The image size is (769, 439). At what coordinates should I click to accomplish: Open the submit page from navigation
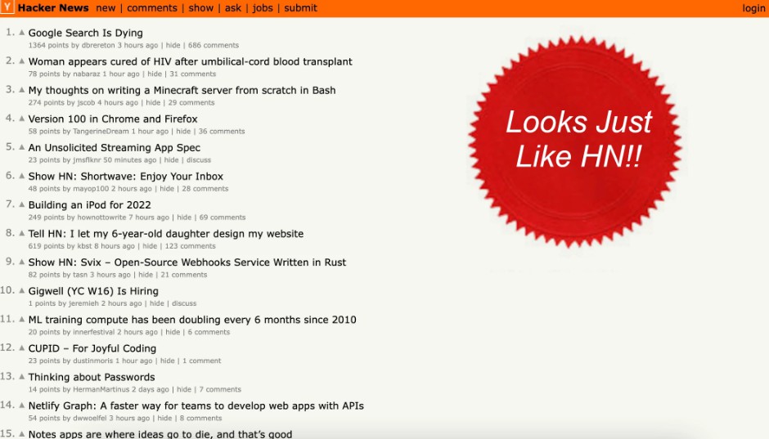pos(300,8)
